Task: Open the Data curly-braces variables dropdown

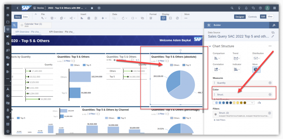Action: 134,18
